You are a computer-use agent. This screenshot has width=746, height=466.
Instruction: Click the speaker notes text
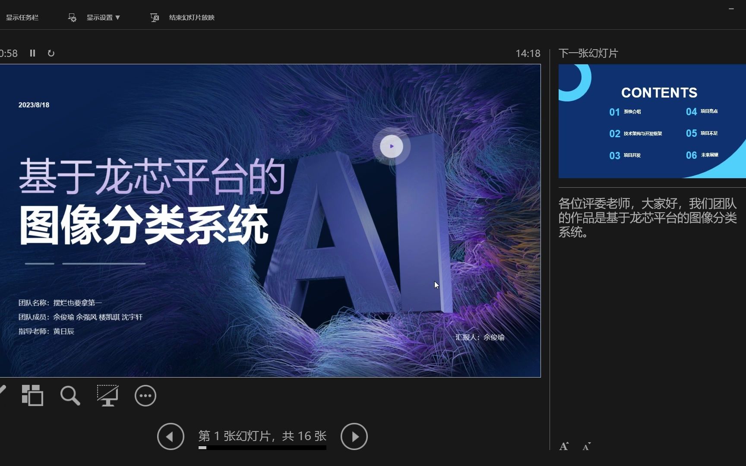point(648,217)
